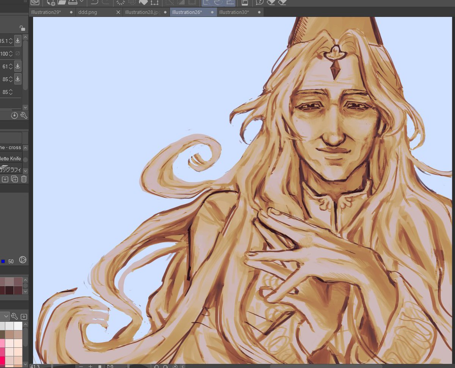Viewport: 455px width, 368px height.
Task: Toggle Snap to Special Ruler
Action: click(x=218, y=2)
